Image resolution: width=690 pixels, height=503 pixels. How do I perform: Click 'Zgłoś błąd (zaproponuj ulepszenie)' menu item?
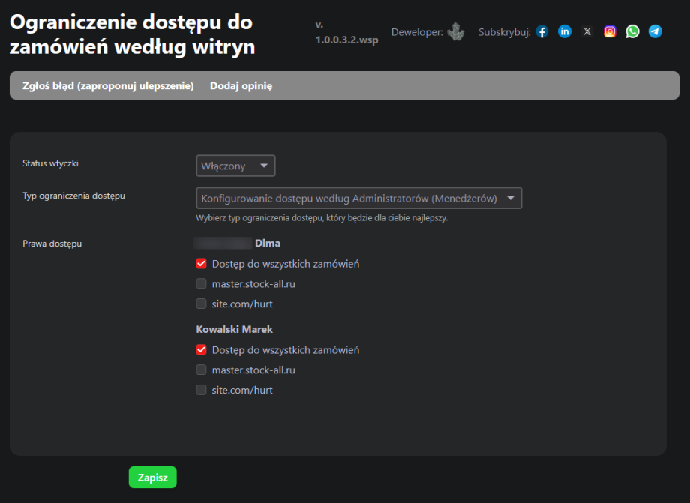pyautogui.click(x=107, y=86)
